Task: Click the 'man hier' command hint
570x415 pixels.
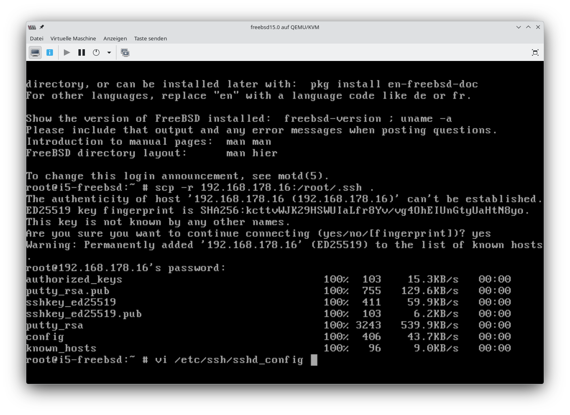Action: (x=252, y=153)
